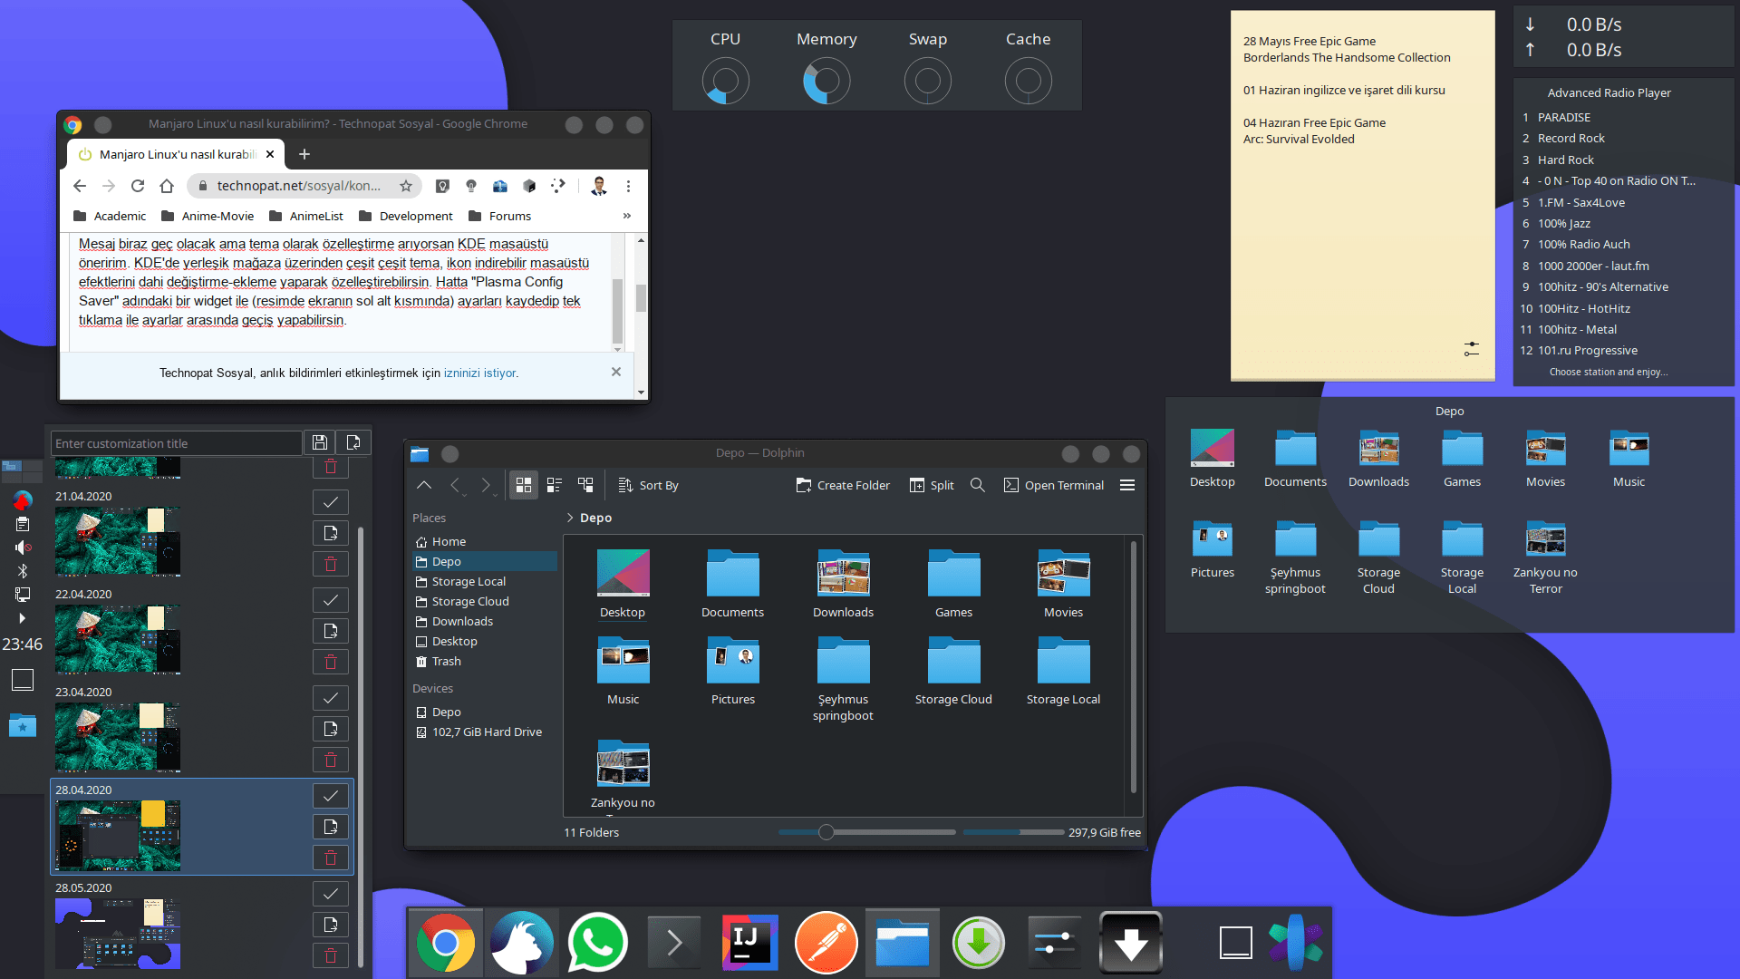Select Storage Cloud in Places panel
This screenshot has width=1740, height=979.
coord(469,601)
